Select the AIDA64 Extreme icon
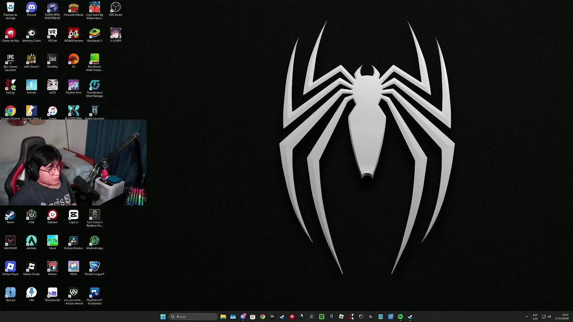The height and width of the screenshot is (322, 573). coord(73,35)
